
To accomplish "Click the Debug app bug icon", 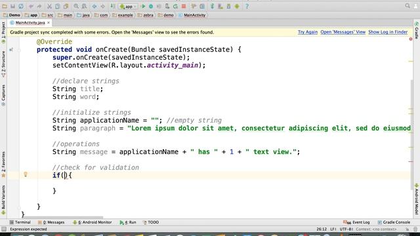I will point(151,6).
